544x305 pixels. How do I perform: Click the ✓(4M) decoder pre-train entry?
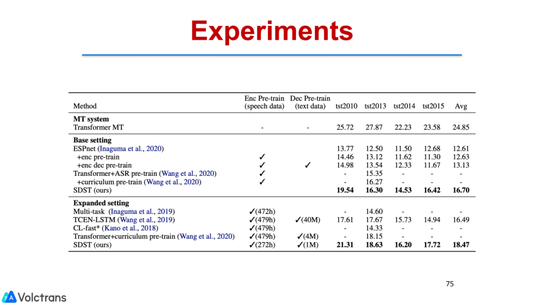(308, 237)
